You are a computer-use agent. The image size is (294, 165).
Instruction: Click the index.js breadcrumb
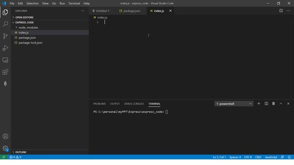(x=102, y=17)
